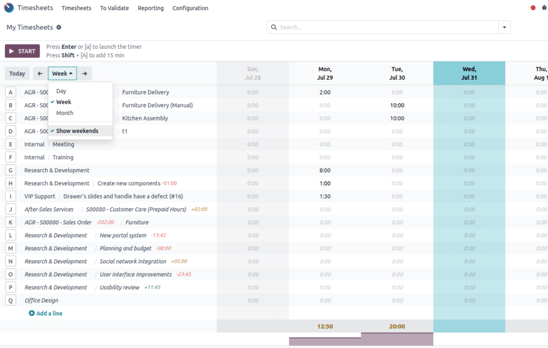The height and width of the screenshot is (348, 548).
Task: Start timer with key G button
Action: click(x=11, y=170)
